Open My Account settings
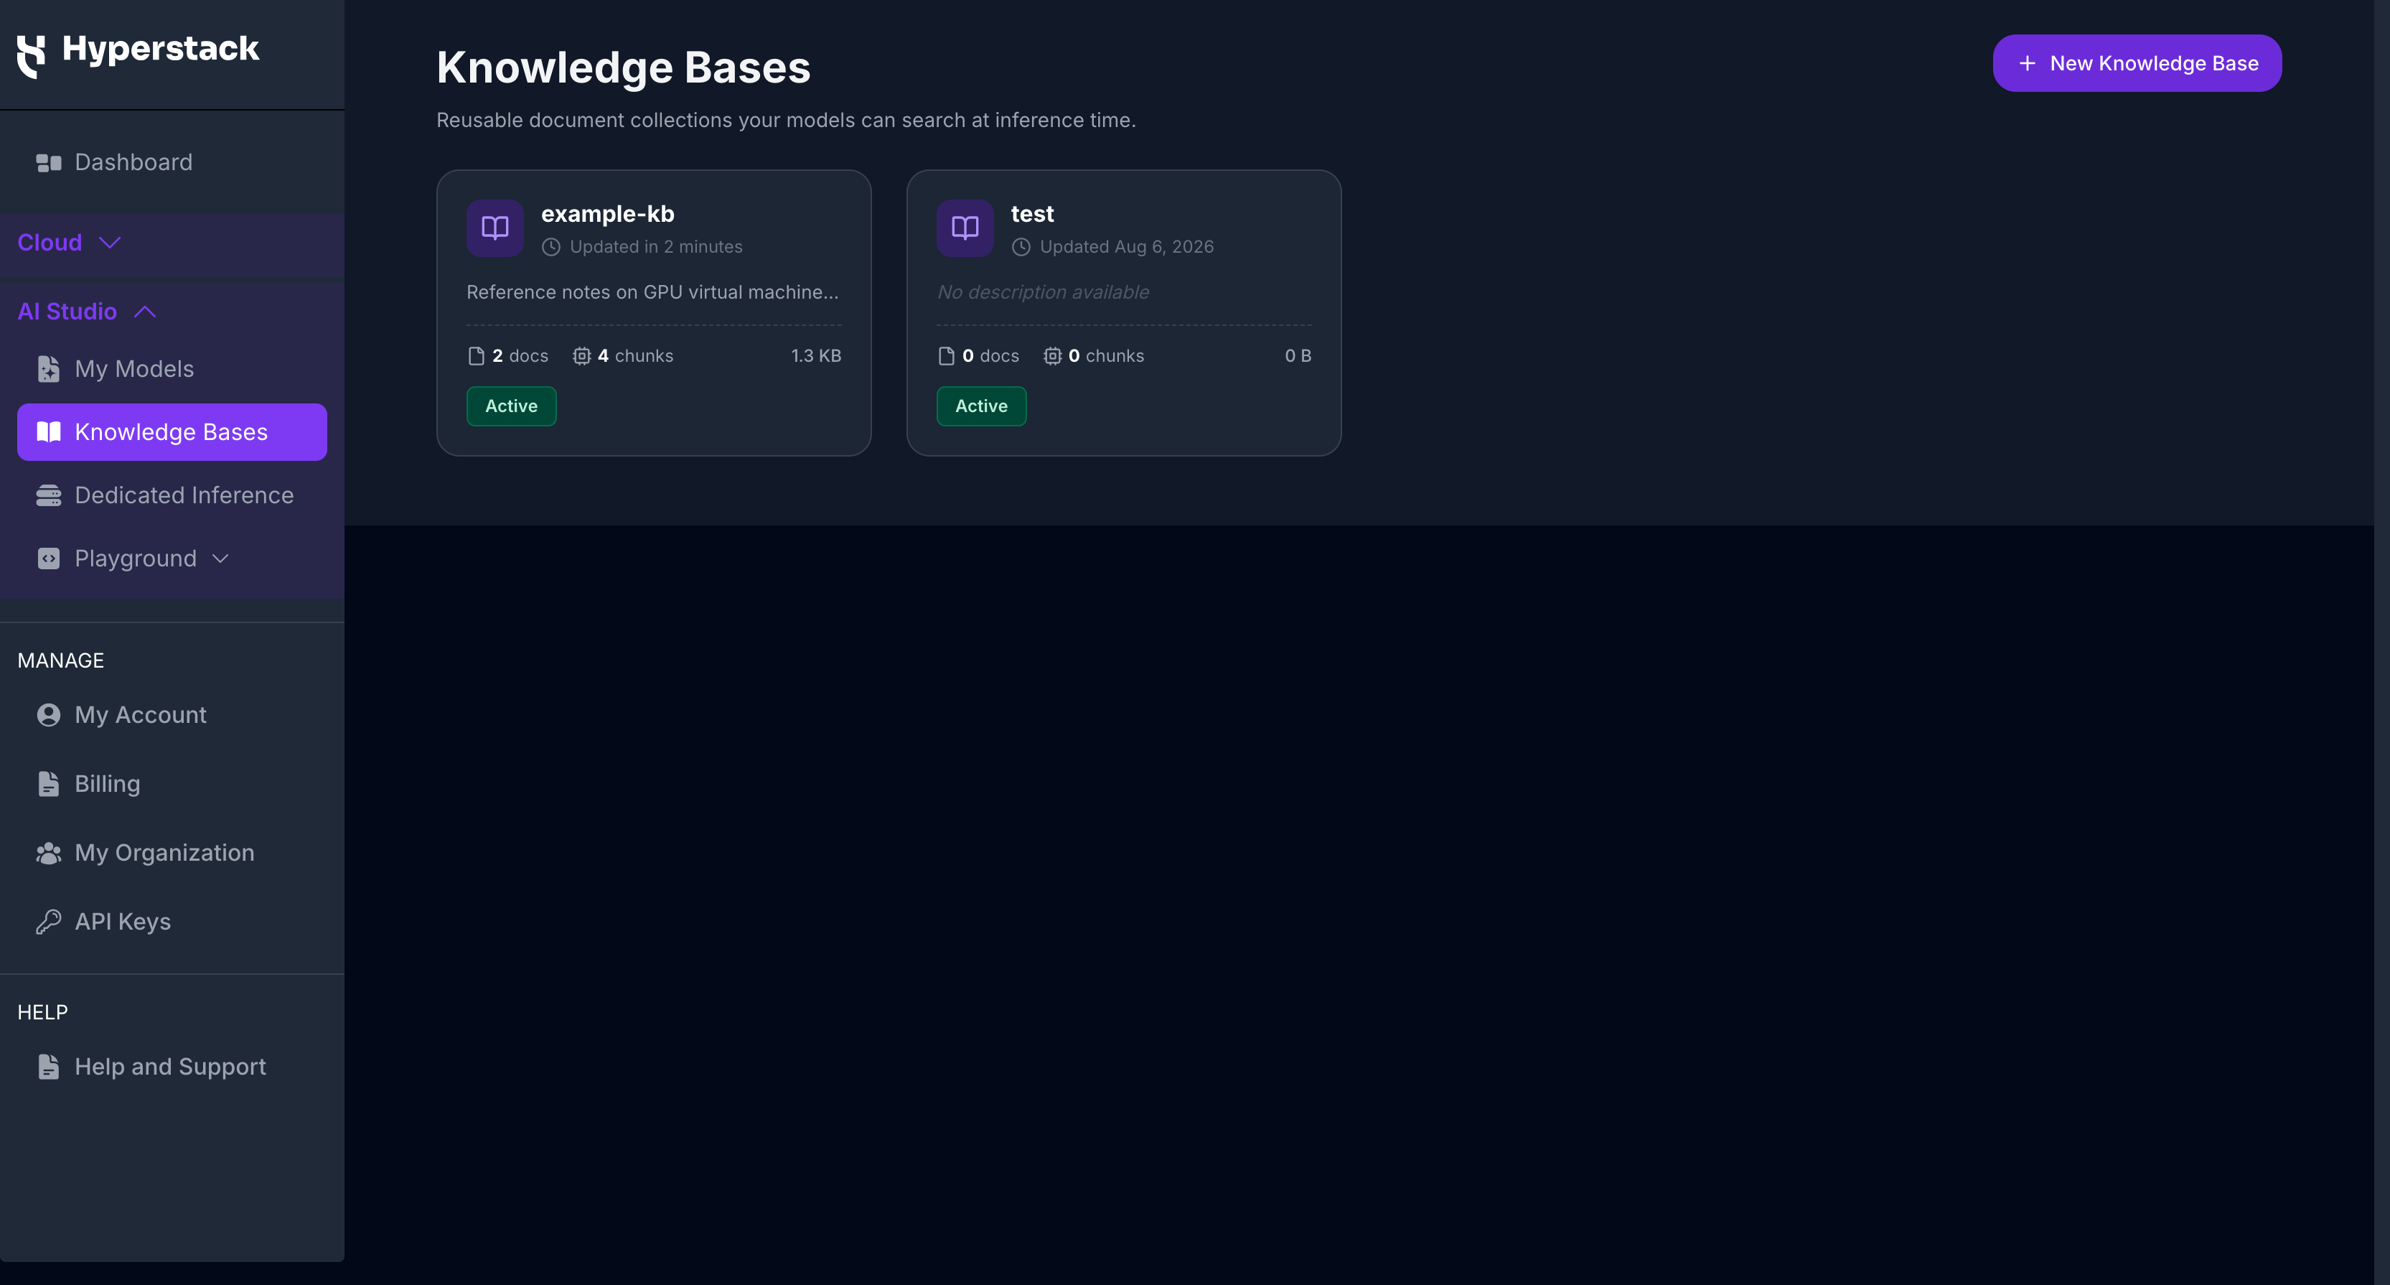2390x1285 pixels. coord(172,715)
